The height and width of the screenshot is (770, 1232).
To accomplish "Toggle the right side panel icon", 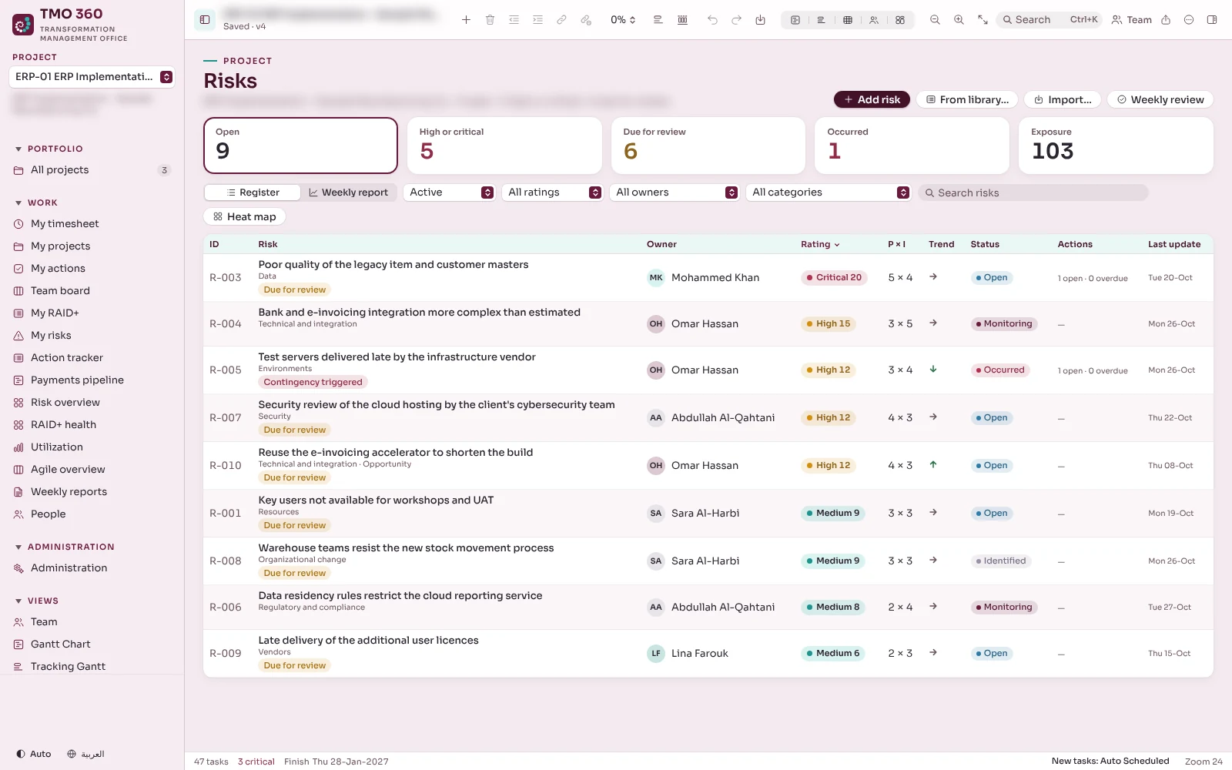I will click(1212, 20).
